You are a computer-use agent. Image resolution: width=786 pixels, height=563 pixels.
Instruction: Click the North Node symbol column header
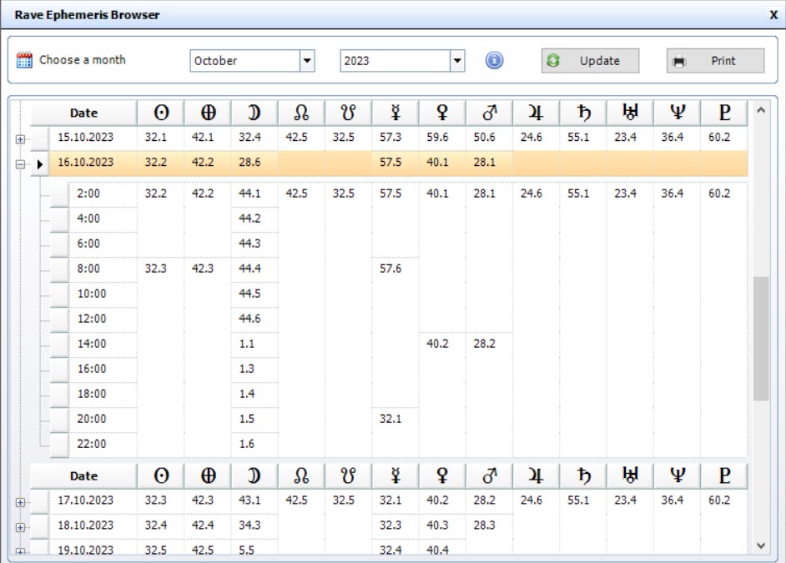point(300,113)
